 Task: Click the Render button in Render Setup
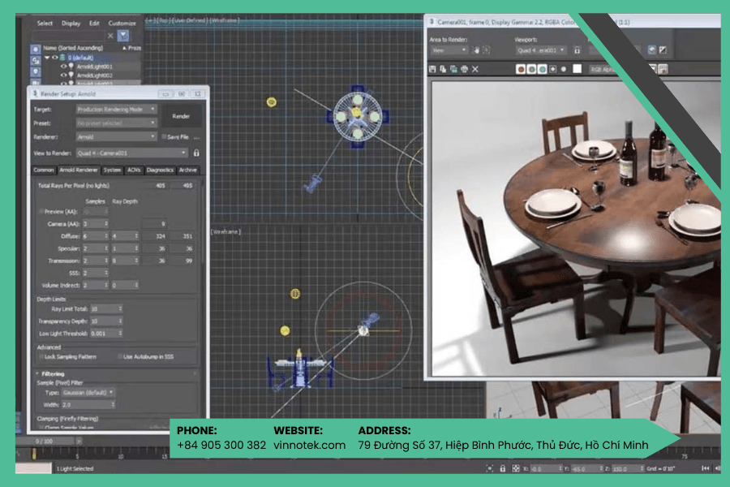[x=181, y=116]
